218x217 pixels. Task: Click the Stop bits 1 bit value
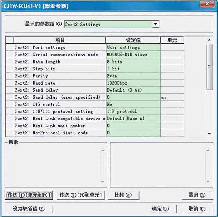click(133, 69)
